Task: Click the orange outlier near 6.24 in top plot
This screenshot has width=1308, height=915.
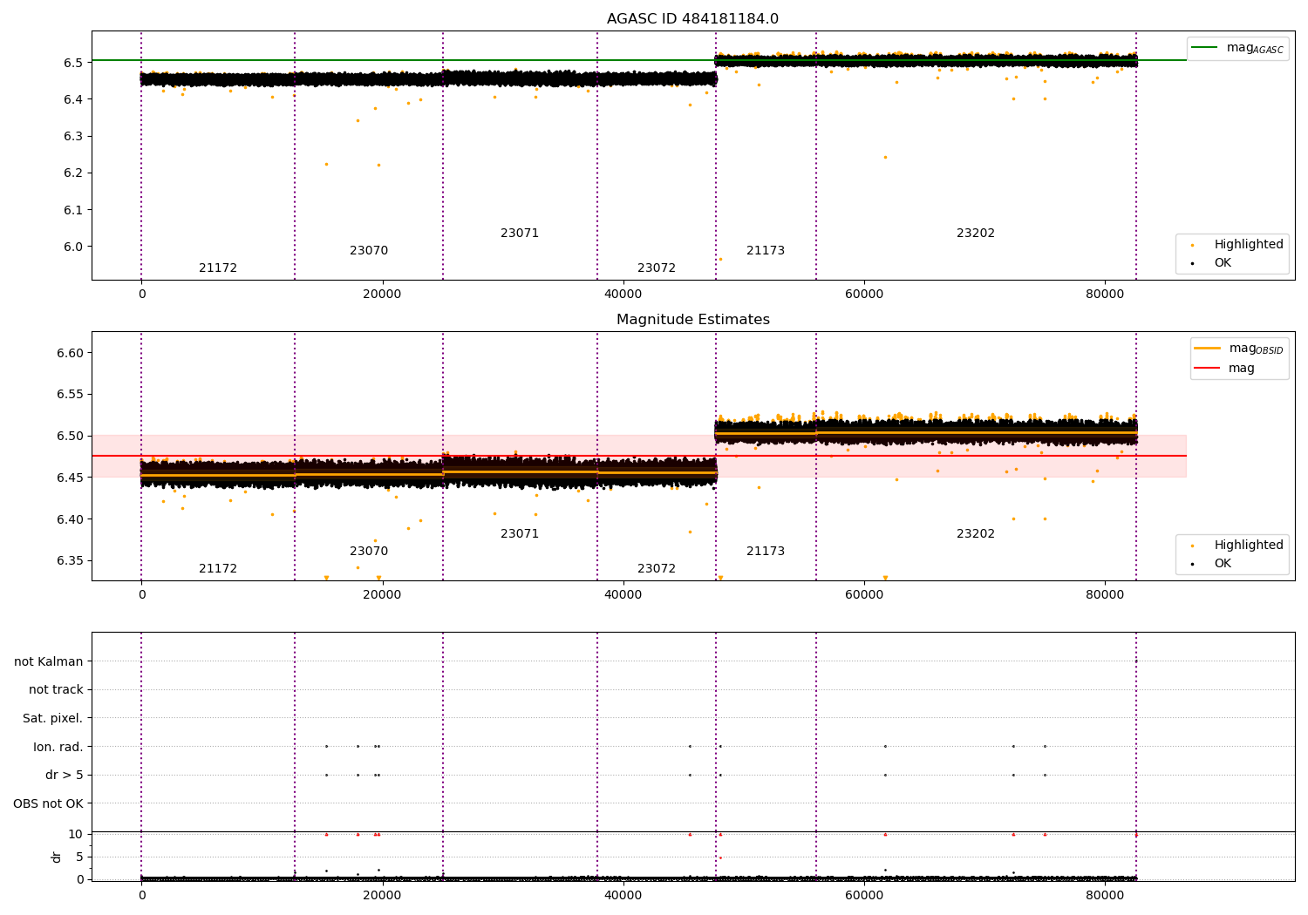Action: click(885, 158)
